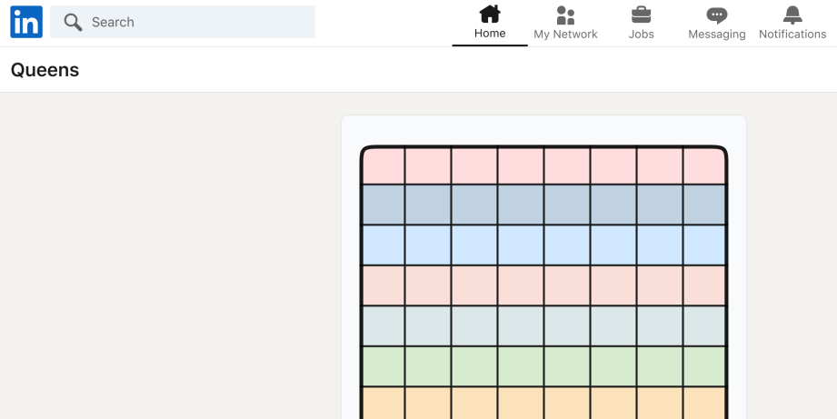Screen dimensions: 837x419
Task: Click the top-right pink grid cell
Action: [704, 166]
